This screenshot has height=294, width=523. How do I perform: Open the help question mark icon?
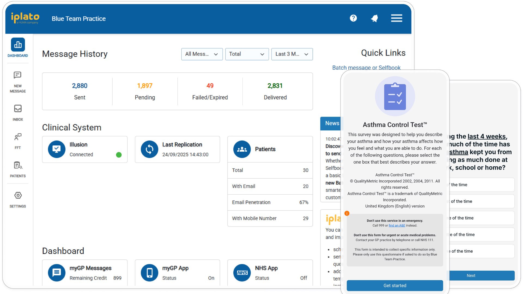353,18
